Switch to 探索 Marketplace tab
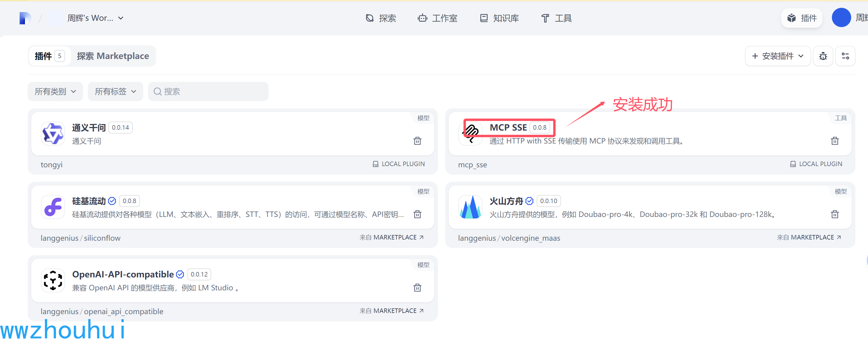Viewport: 868px width, 343px height. [x=113, y=56]
